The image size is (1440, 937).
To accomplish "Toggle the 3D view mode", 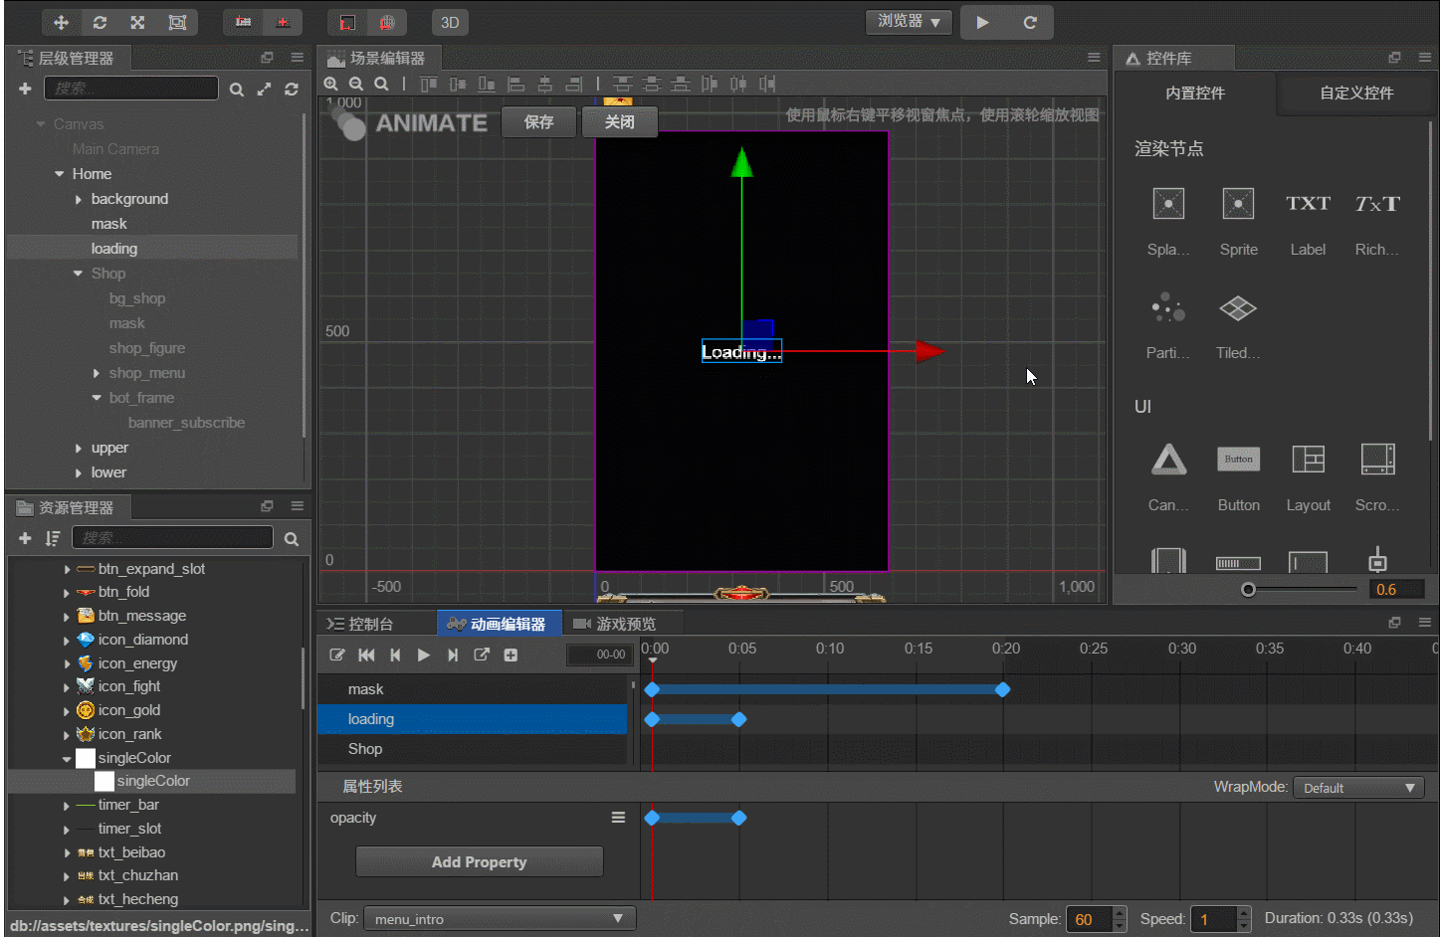I will [450, 22].
